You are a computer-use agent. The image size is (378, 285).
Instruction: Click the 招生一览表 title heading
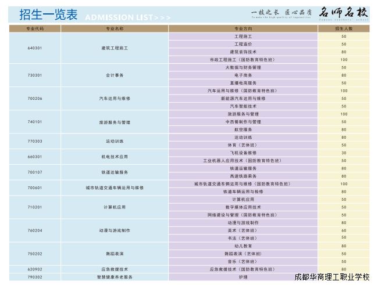[x=48, y=15]
